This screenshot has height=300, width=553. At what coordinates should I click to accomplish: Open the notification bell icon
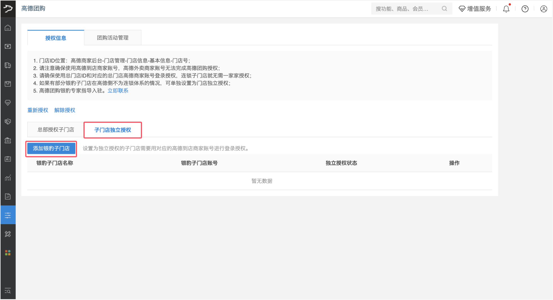pos(506,9)
